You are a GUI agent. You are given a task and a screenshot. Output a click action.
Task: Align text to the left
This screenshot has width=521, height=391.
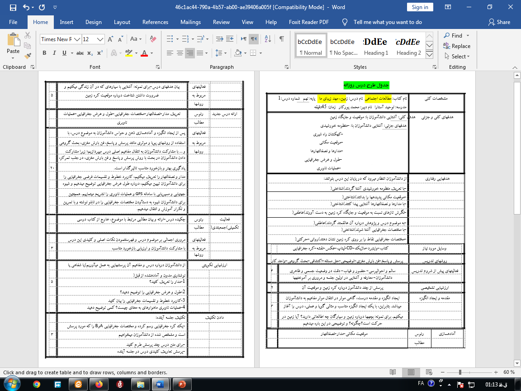tap(170, 53)
